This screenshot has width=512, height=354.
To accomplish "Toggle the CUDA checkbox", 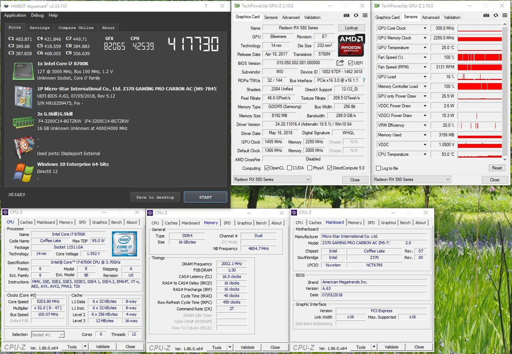I will [x=289, y=168].
